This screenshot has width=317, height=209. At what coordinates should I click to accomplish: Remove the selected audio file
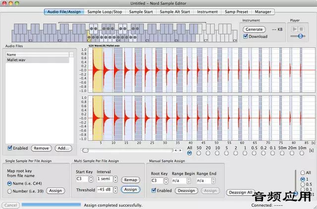[x=41, y=148]
